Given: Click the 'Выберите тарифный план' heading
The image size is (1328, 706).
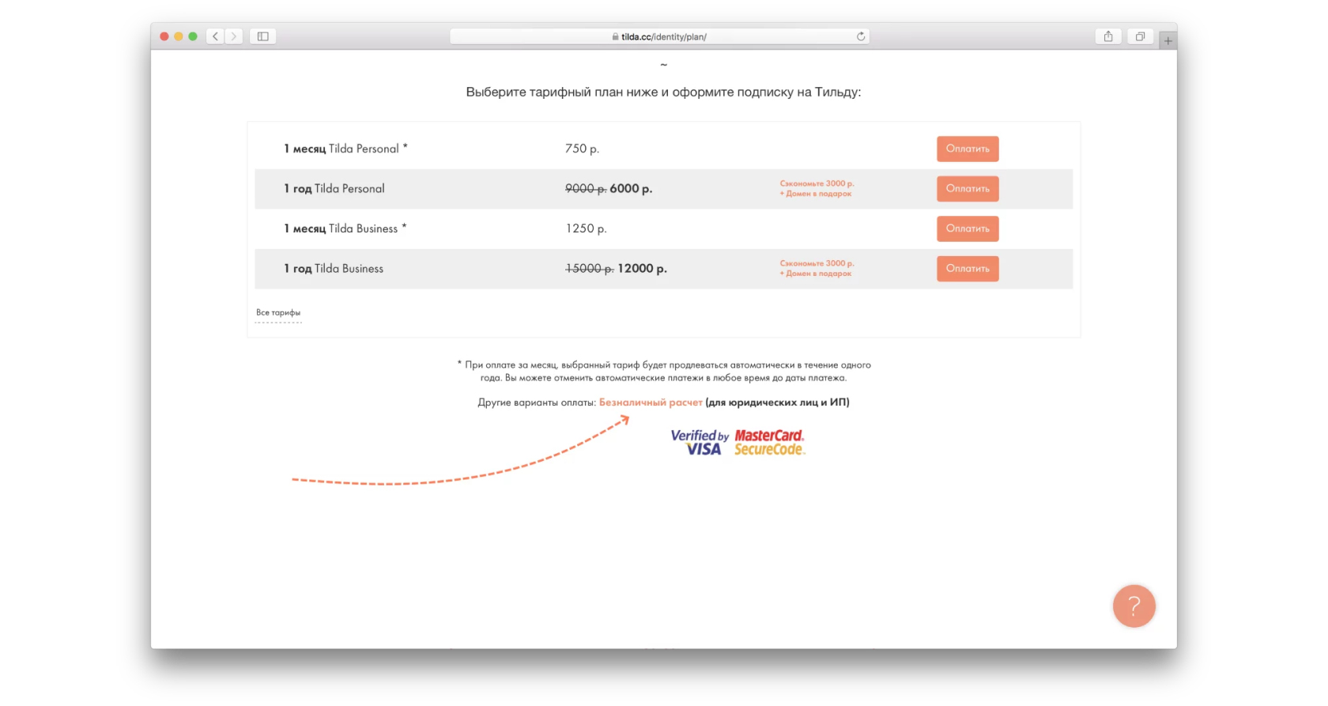Looking at the screenshot, I should (663, 92).
